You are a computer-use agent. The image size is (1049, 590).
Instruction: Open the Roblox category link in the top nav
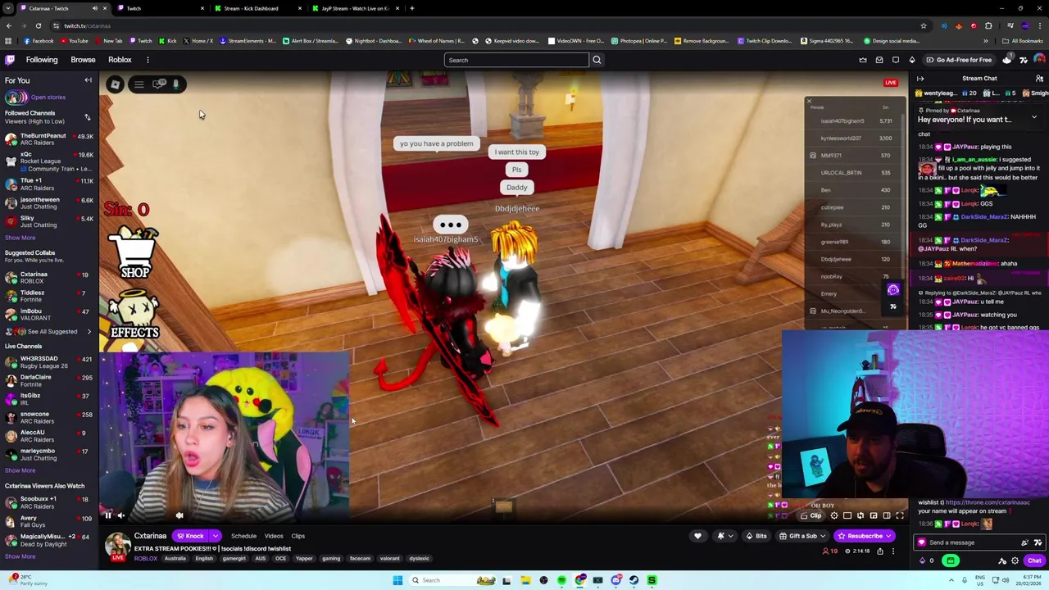pyautogui.click(x=120, y=60)
